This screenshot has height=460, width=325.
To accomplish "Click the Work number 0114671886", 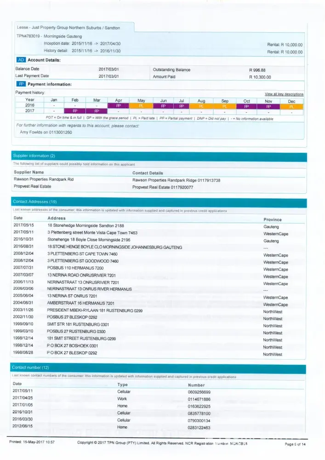I will click(199, 399).
